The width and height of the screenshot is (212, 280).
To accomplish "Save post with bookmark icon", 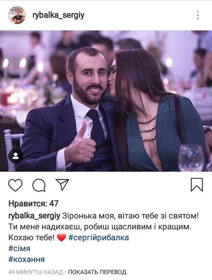I will 197,185.
